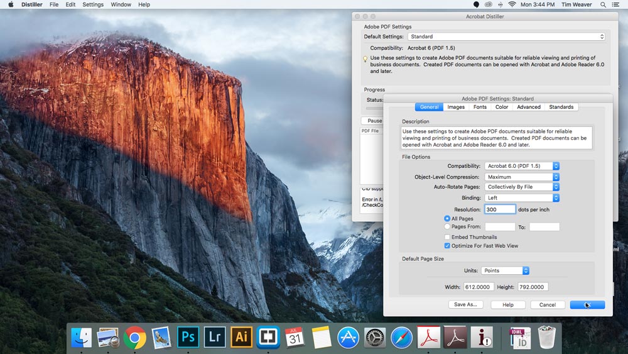Image resolution: width=628 pixels, height=354 pixels.
Task: Open the Window menu
Action: (121, 4)
